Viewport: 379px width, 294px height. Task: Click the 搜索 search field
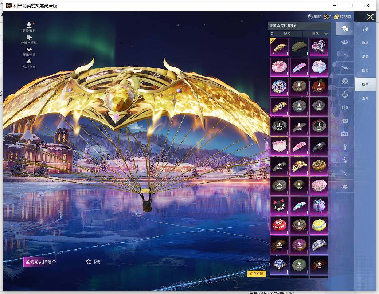(287, 34)
